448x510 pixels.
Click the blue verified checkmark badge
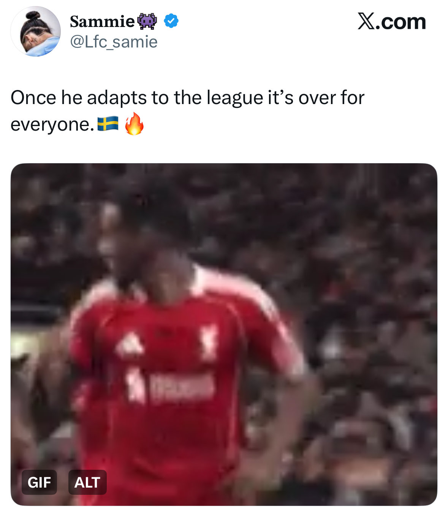pyautogui.click(x=171, y=21)
